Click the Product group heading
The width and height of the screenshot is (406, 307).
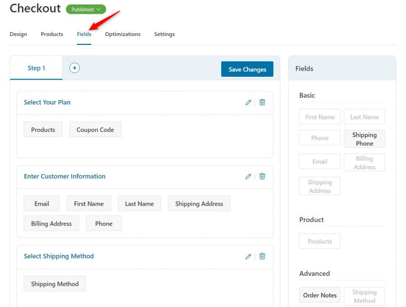[312, 220]
